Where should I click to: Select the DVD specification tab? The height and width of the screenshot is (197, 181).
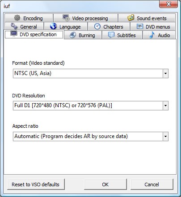coord(34,34)
